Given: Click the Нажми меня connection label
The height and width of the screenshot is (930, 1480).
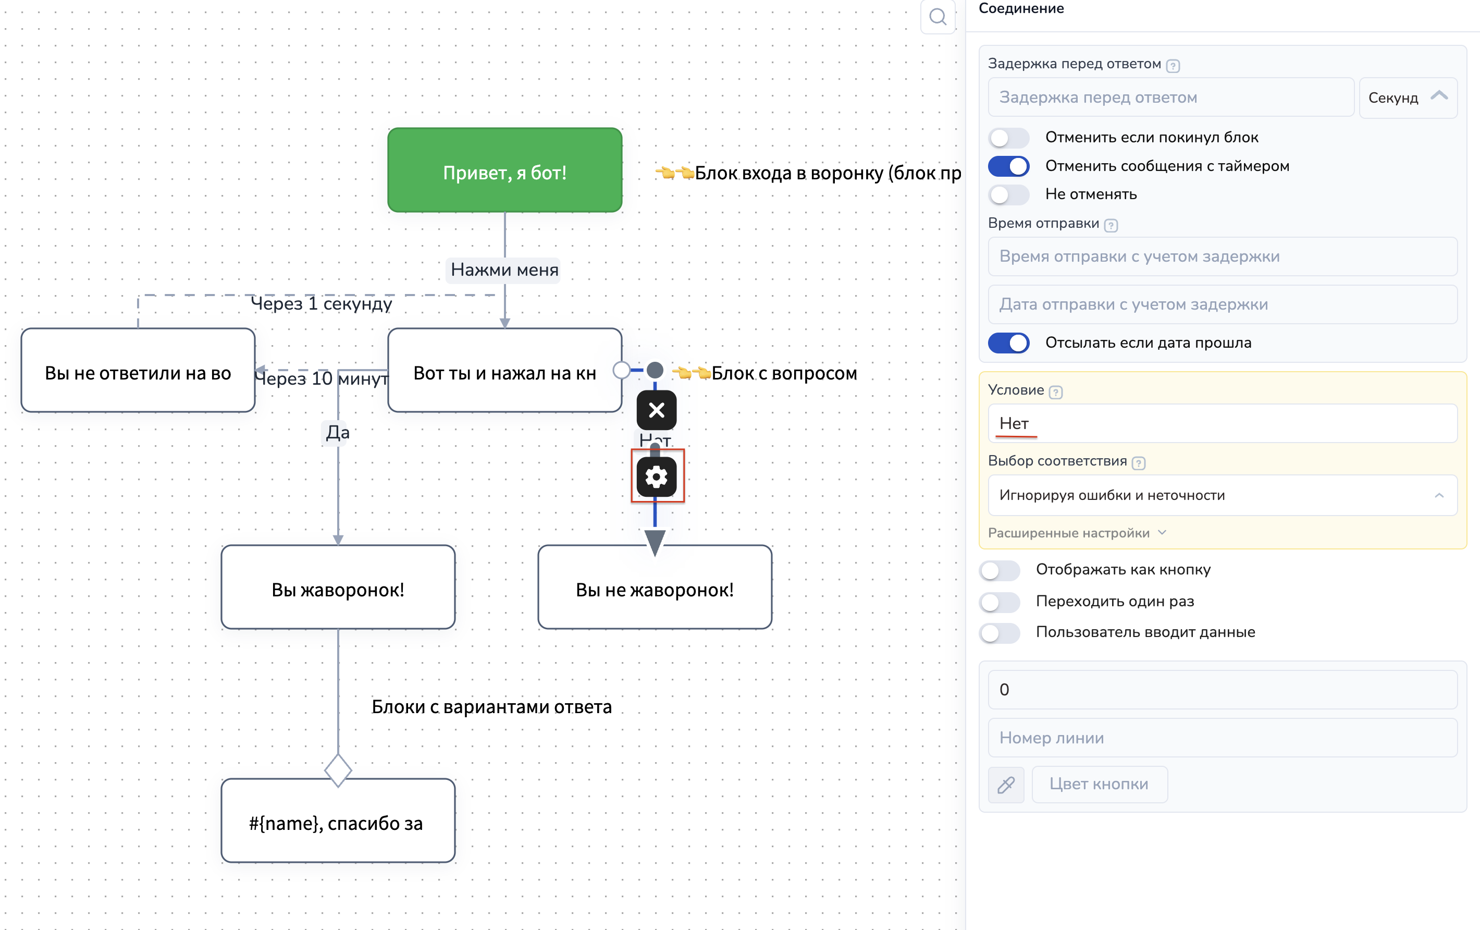Looking at the screenshot, I should [504, 270].
